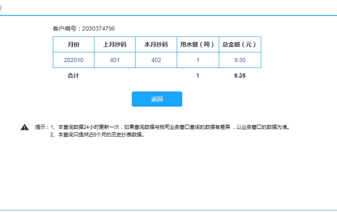Click the 上月抄码 column header

pos(115,45)
